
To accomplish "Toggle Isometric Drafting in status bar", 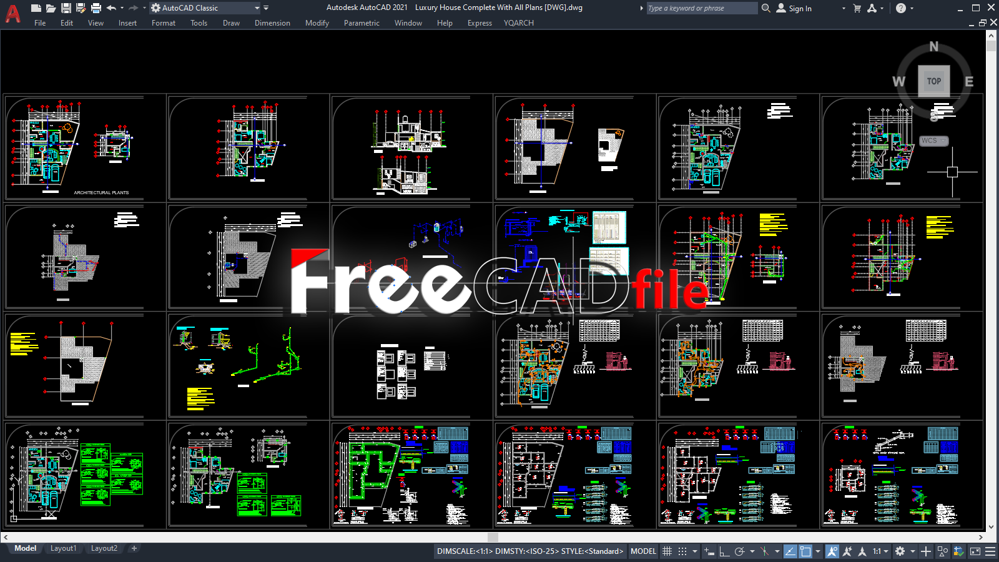I will (765, 551).
